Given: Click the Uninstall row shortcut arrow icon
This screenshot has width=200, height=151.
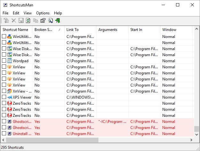Looking at the screenshot, I should (10, 133).
